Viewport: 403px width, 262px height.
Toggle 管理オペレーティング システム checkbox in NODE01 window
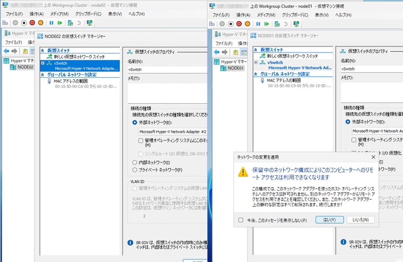coord(354,140)
